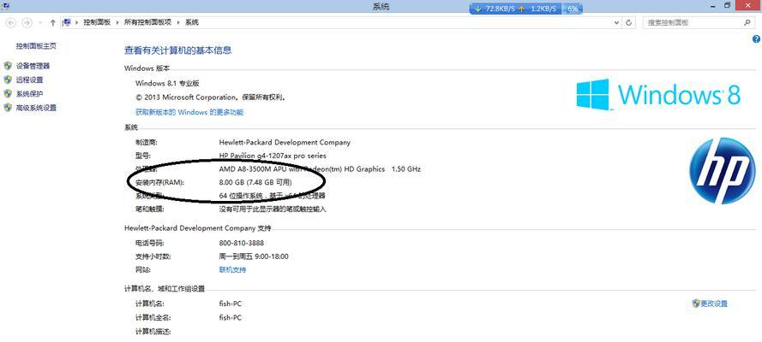Select processor text AMD A8-3500M APU
The width and height of the screenshot is (762, 342).
coord(253,169)
